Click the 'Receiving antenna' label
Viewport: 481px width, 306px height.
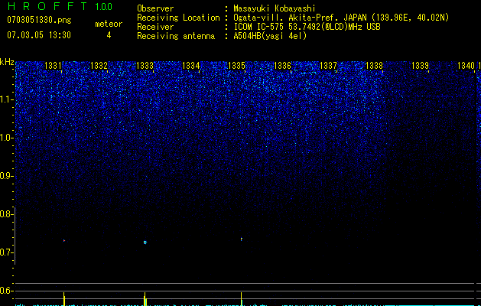(176, 36)
